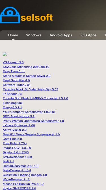
Task: Open VSdocman 3.3 link
Action: coord(13,62)
